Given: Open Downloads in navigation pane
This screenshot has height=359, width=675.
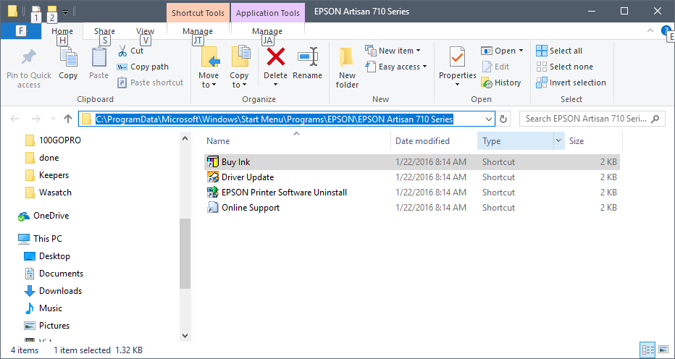Looking at the screenshot, I should [x=53, y=291].
